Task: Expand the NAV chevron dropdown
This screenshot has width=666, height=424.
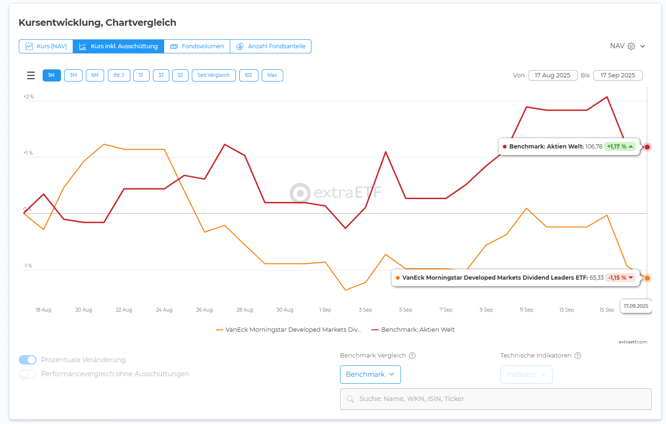Action: point(643,46)
